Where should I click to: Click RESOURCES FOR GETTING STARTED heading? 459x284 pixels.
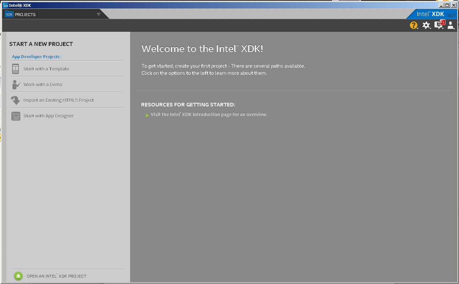coord(188,105)
